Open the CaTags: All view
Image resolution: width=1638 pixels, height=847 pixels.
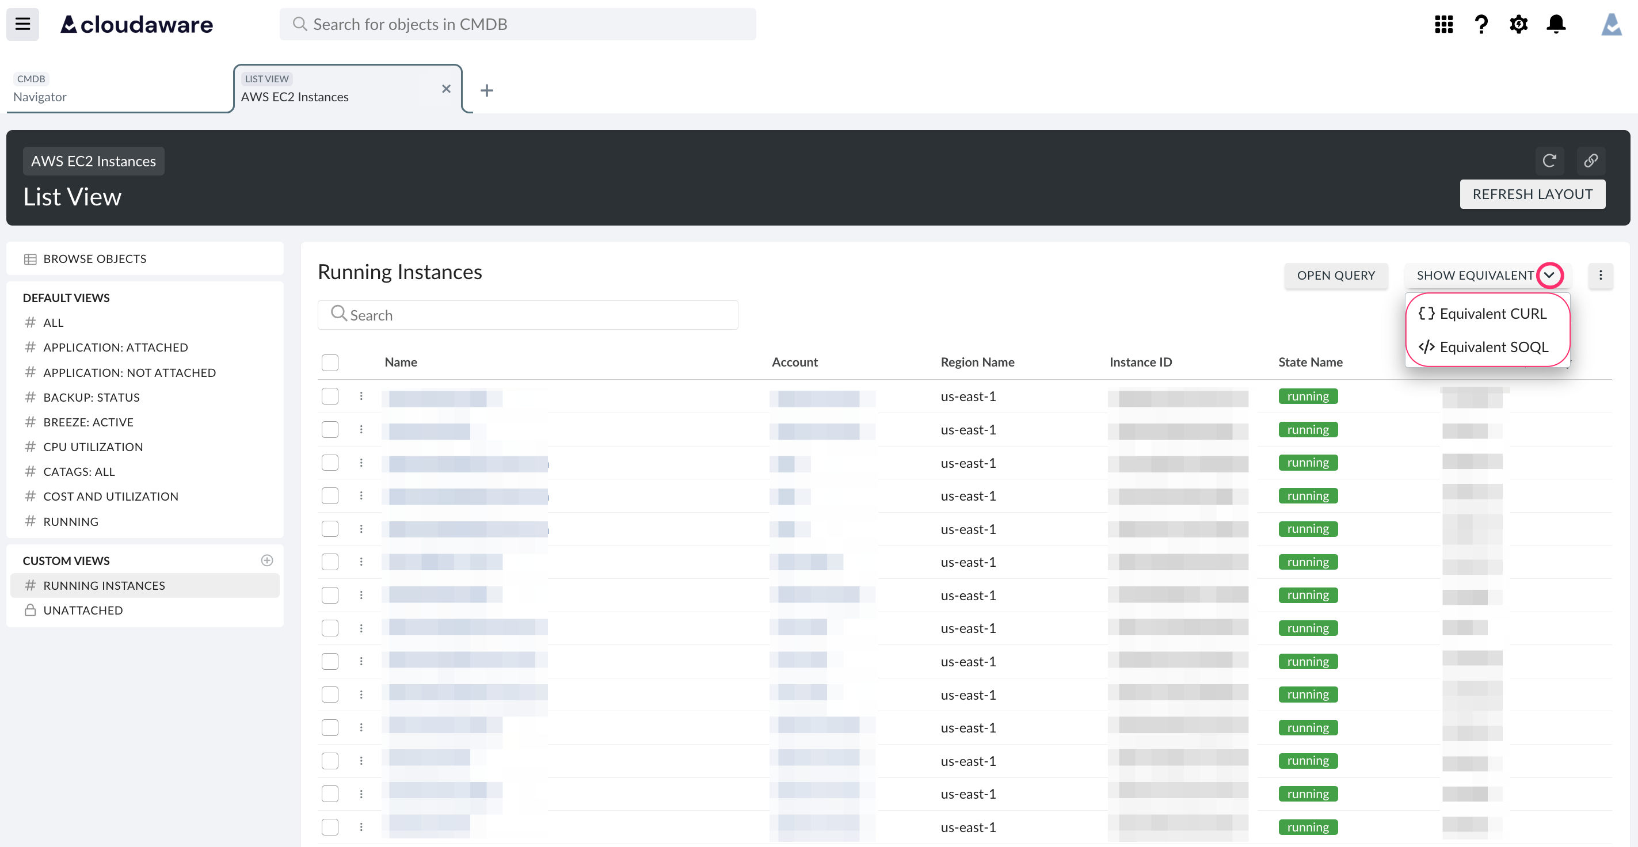click(x=145, y=472)
